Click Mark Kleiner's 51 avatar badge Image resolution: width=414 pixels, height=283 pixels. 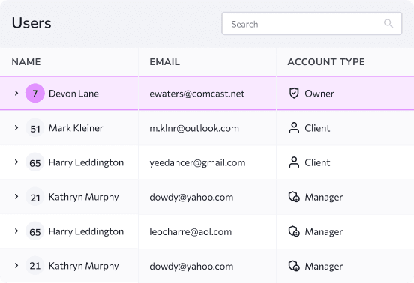[x=34, y=128]
